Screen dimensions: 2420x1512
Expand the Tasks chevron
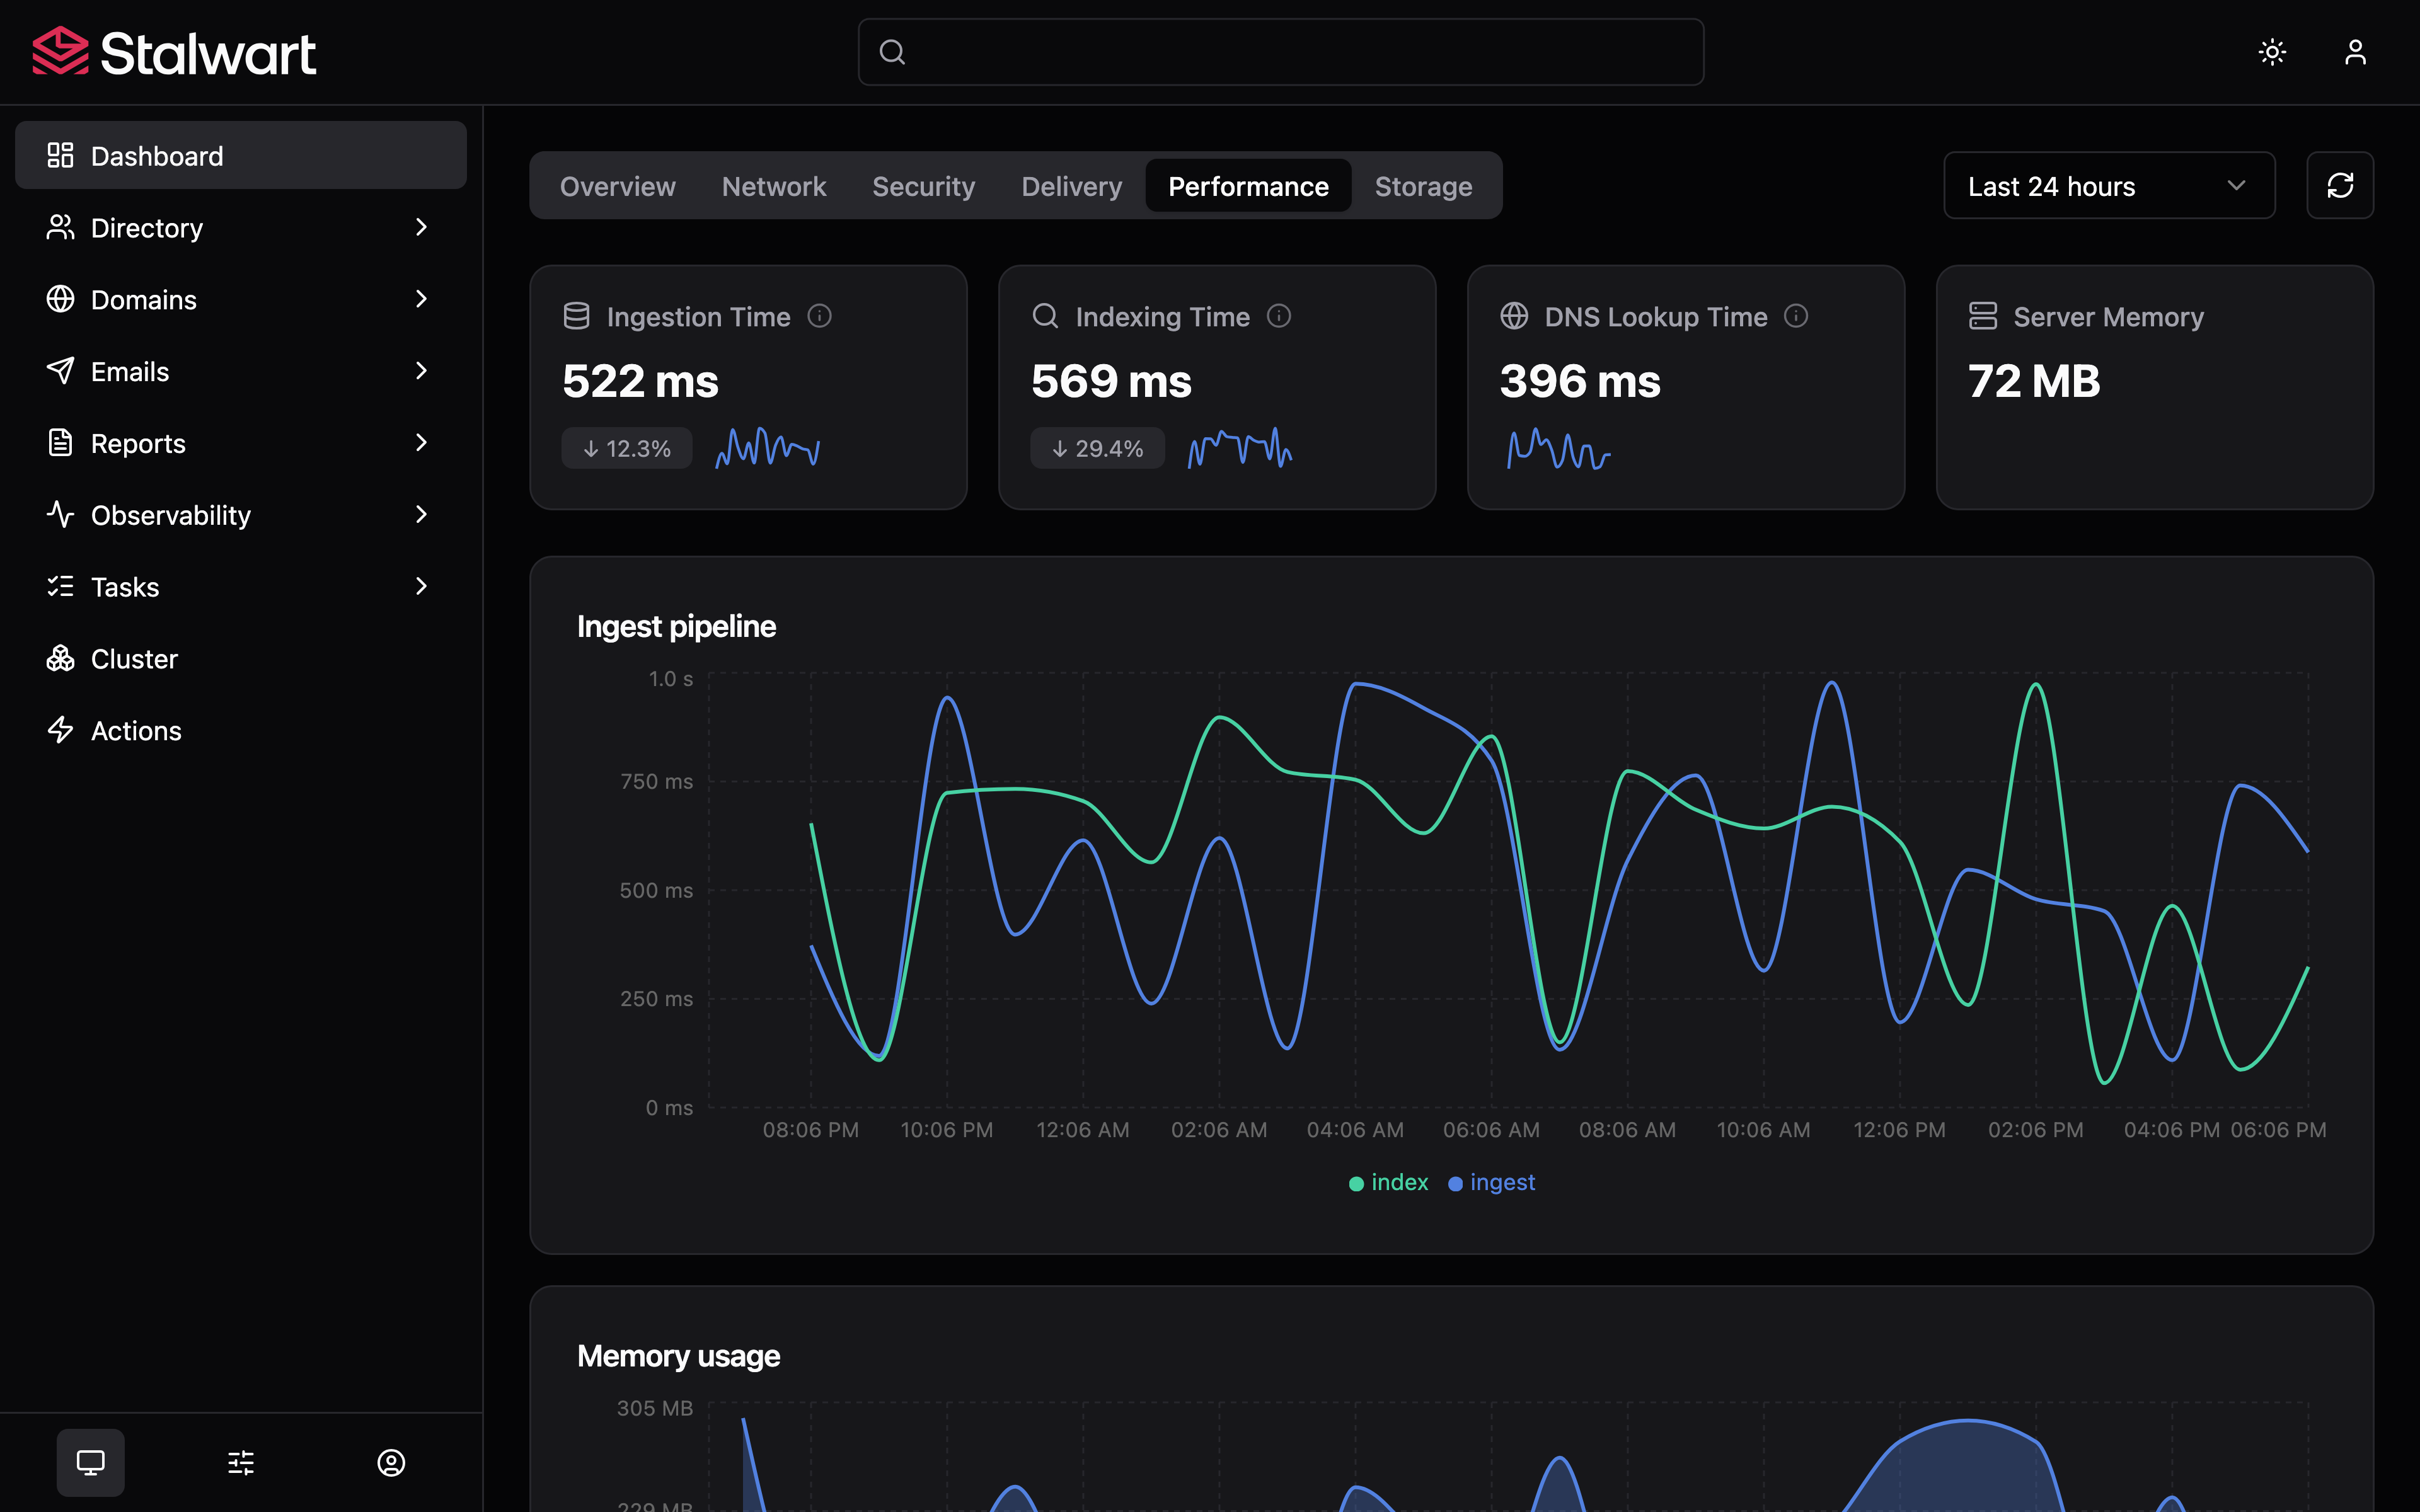tap(421, 586)
